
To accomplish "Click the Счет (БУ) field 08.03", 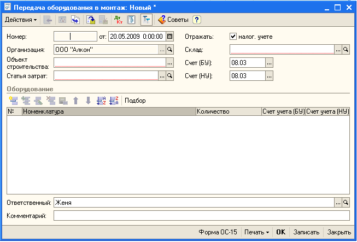I will pyautogui.click(x=248, y=63).
